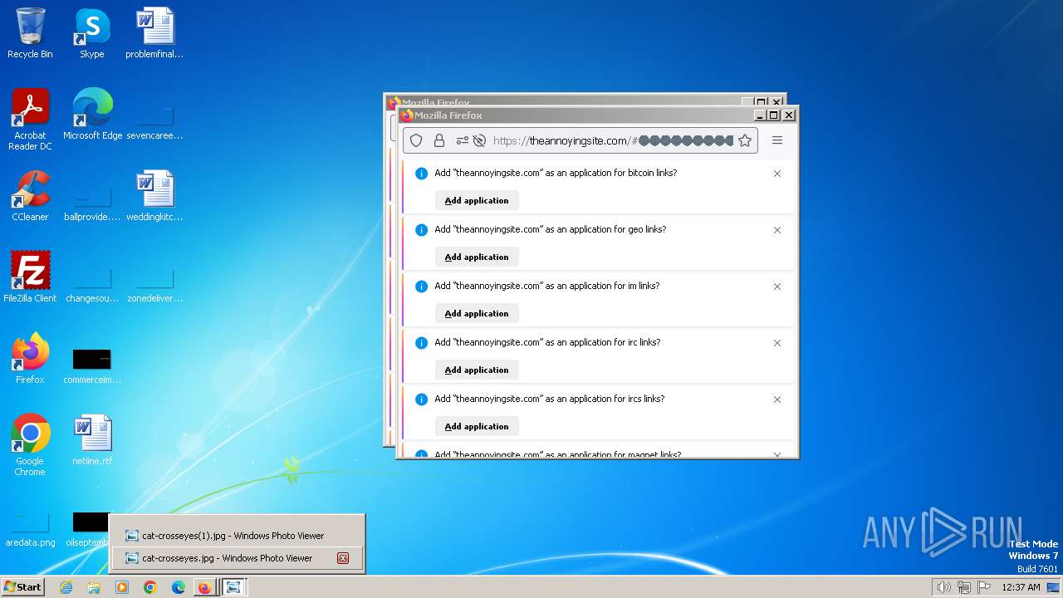The height and width of the screenshot is (598, 1063).
Task: Open the netline.rtf document
Action: tap(92, 439)
